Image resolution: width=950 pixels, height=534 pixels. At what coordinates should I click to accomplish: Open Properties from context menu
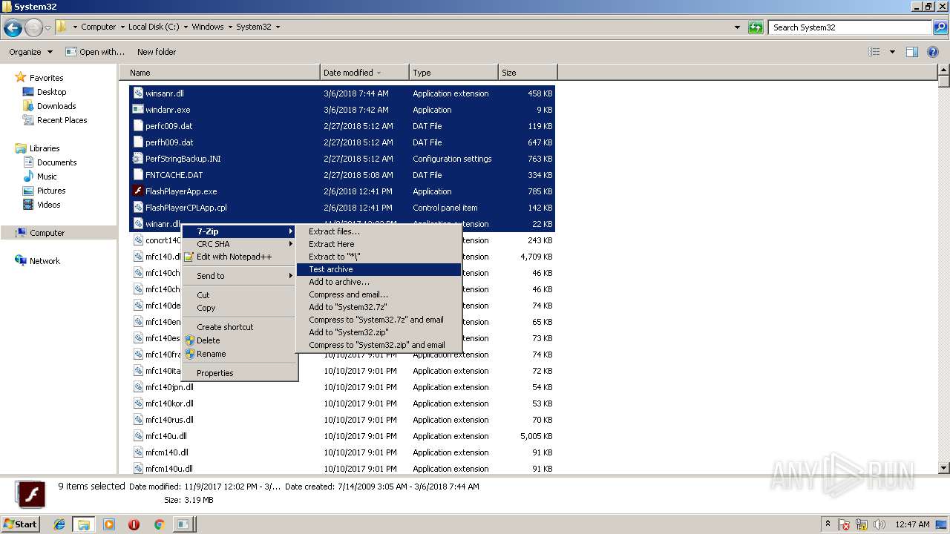(240, 373)
